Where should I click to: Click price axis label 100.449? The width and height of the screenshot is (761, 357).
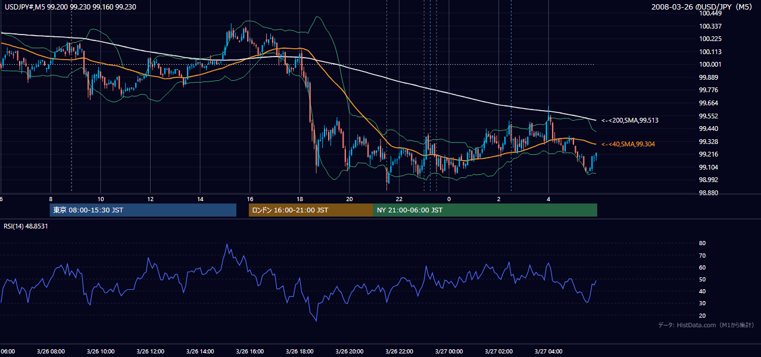(x=711, y=13)
